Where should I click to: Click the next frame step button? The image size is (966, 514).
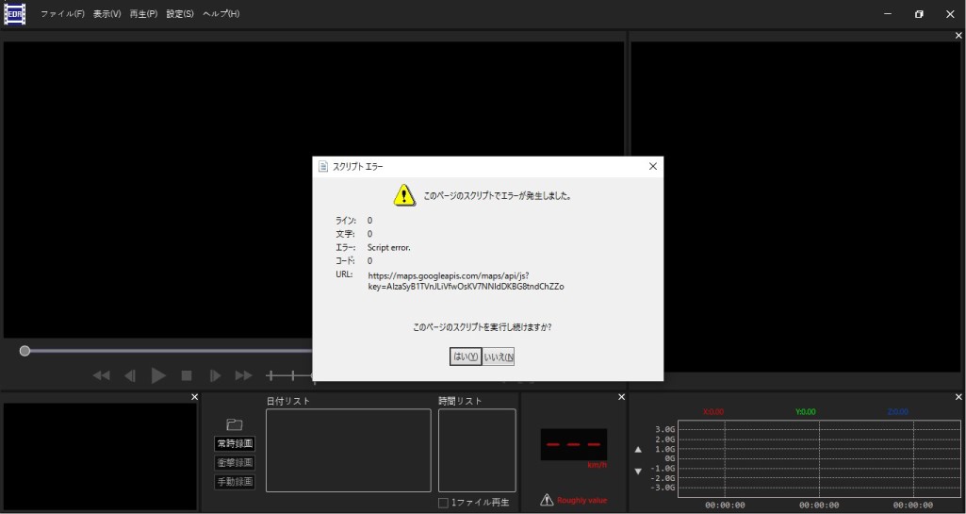point(215,375)
